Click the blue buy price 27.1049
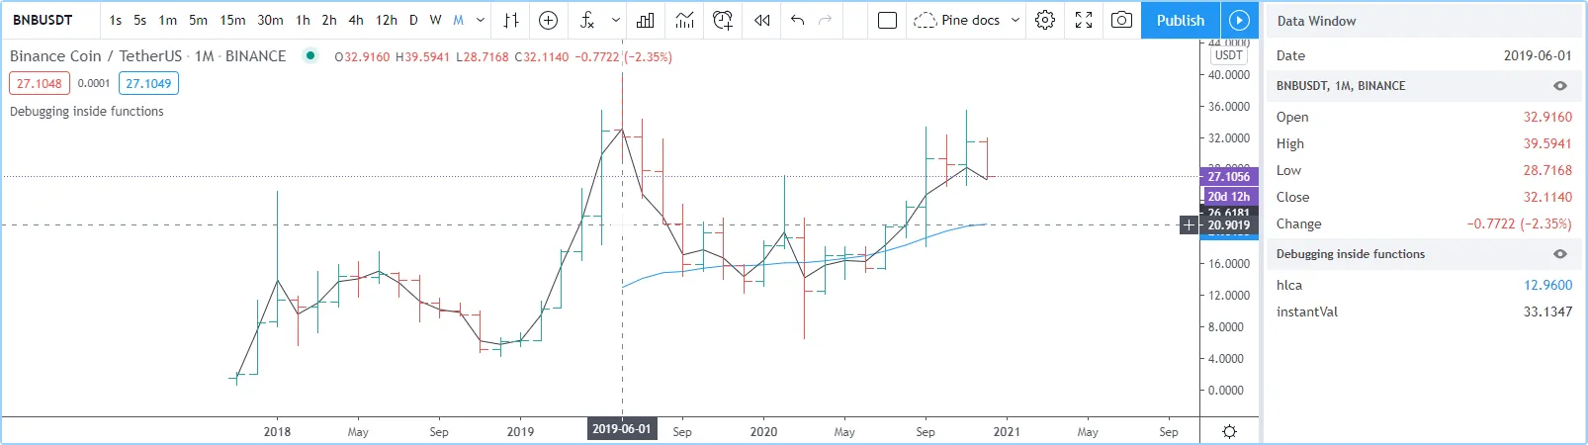 click(x=148, y=83)
